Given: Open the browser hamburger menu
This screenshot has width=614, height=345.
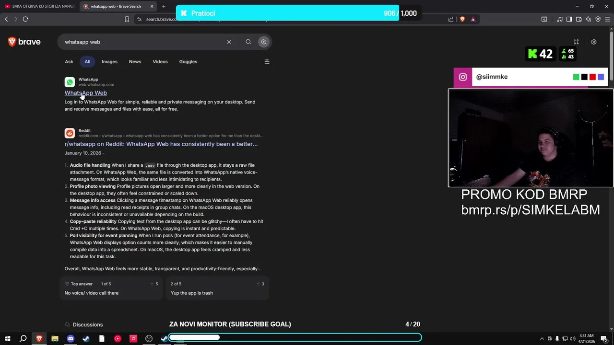Looking at the screenshot, I should (x=608, y=19).
